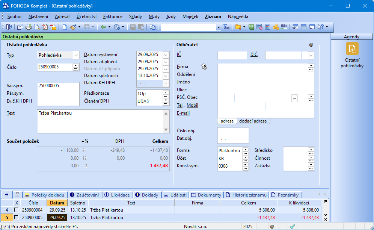The width and height of the screenshot is (374, 230).
Task: Click the Mobil link label
Action: (193, 106)
